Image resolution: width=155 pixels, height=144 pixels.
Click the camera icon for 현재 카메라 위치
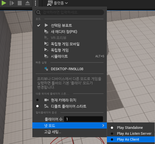[x=46, y=100]
